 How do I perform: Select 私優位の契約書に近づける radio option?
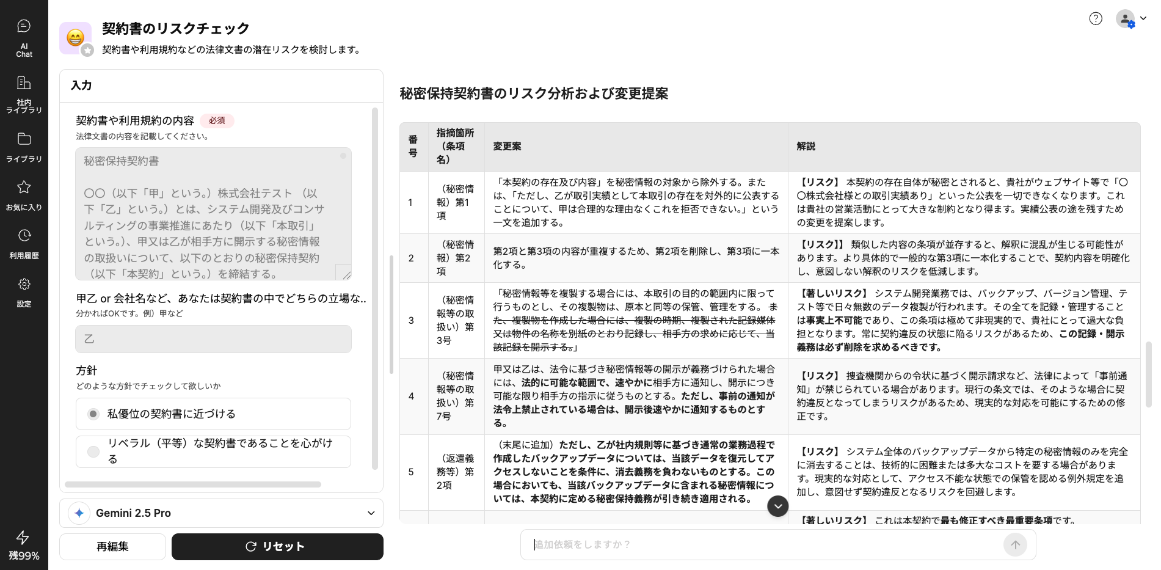point(93,414)
